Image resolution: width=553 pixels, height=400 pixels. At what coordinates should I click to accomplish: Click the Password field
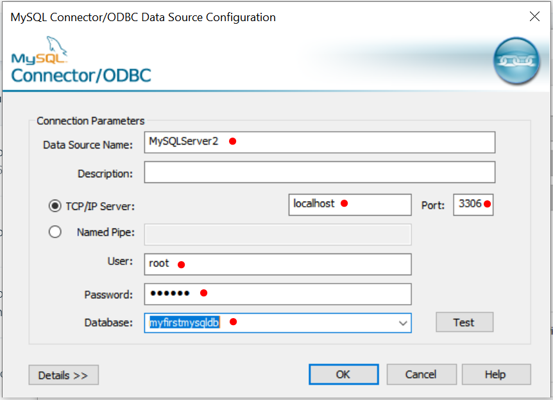(x=278, y=294)
